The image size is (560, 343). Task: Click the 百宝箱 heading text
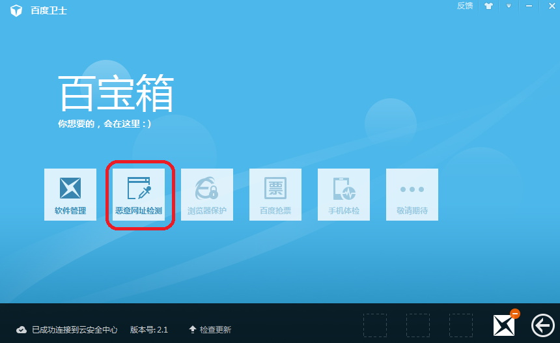pyautogui.click(x=116, y=93)
